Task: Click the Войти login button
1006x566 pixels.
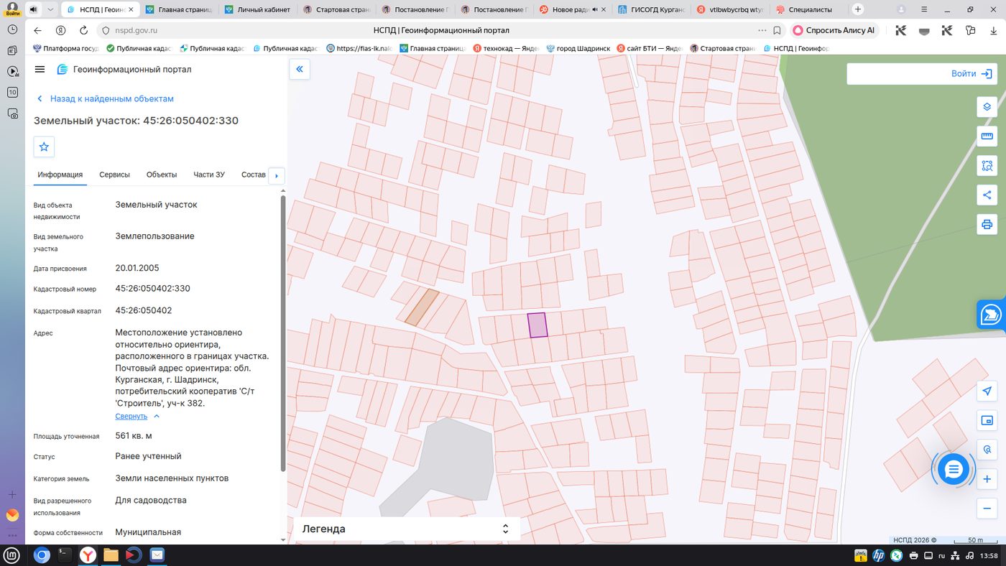Action: [922, 73]
